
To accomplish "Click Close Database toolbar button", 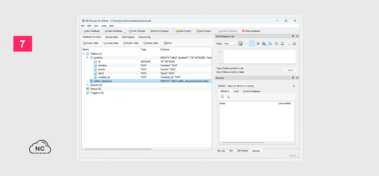I will click(x=251, y=31).
